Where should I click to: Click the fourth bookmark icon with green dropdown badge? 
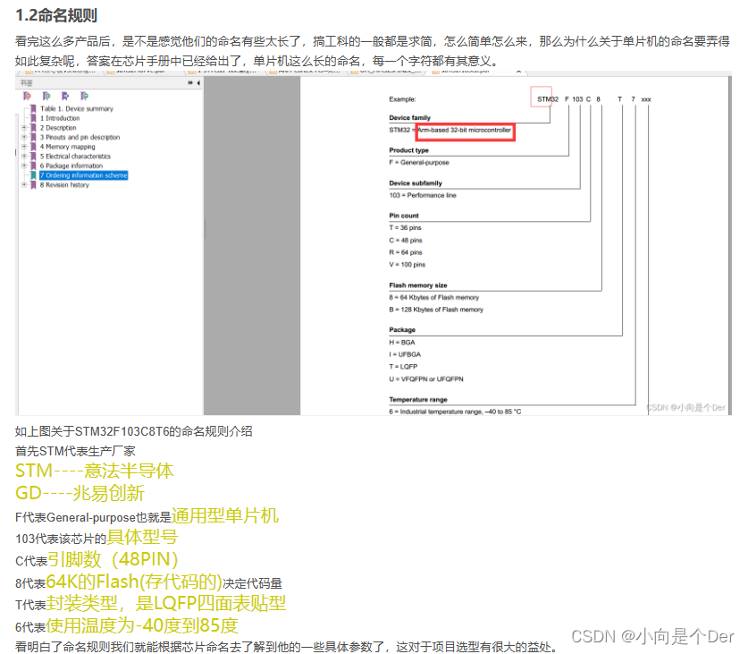coord(84,97)
